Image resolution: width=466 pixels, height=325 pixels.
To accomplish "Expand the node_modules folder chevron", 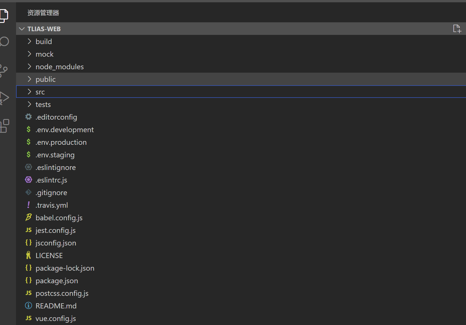I will 29,67.
